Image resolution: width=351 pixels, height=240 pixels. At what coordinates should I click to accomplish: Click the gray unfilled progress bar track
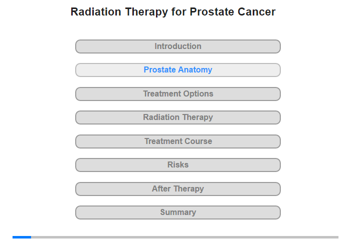coord(185,237)
